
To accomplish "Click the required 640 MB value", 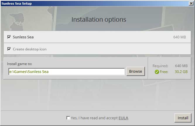I will pos(181,66).
